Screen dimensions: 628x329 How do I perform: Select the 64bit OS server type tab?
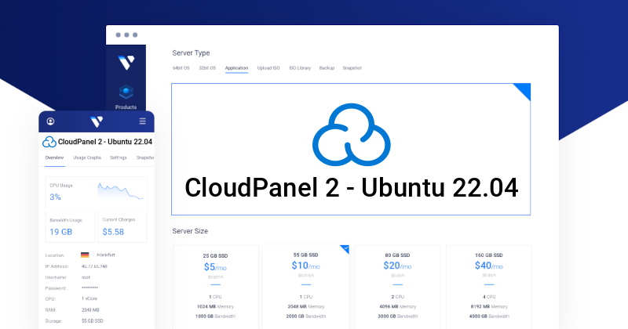coord(181,68)
